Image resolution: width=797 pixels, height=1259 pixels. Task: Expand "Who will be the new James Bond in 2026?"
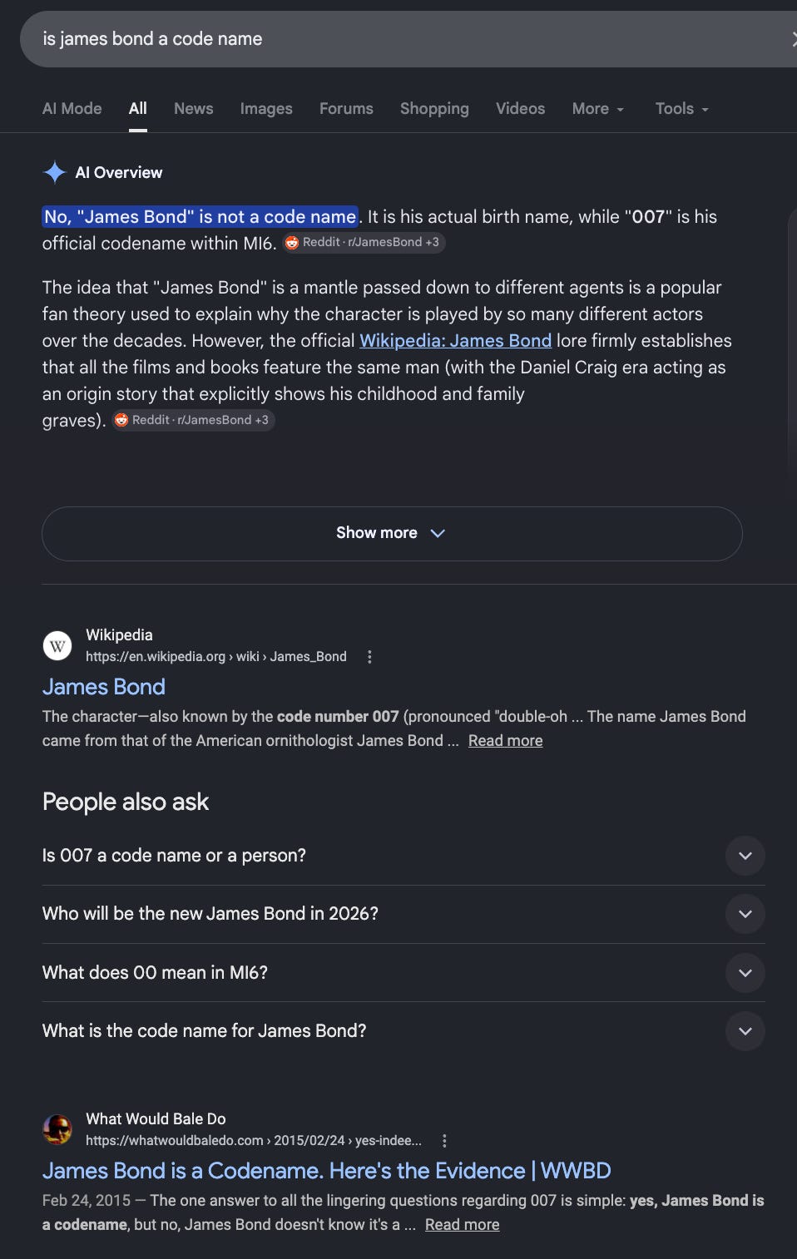click(x=403, y=914)
